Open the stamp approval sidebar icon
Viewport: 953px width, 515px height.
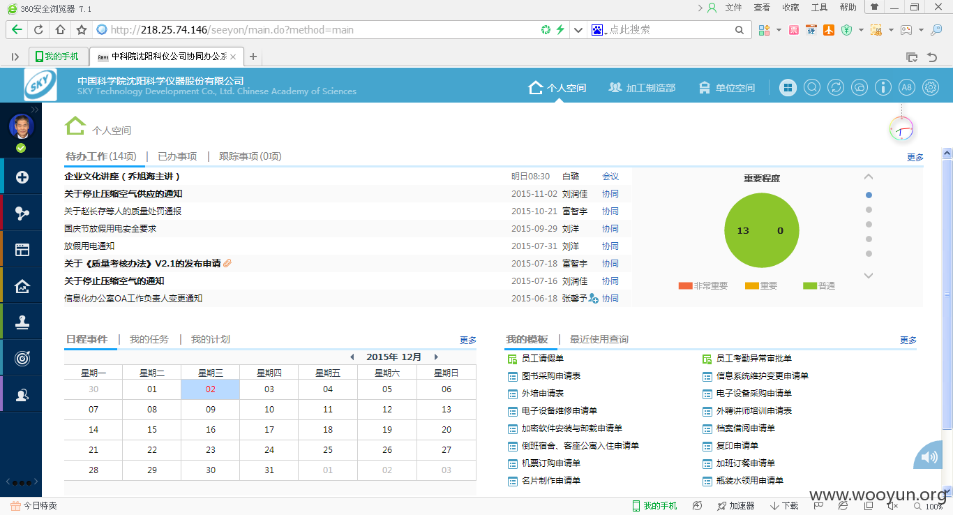[22, 322]
